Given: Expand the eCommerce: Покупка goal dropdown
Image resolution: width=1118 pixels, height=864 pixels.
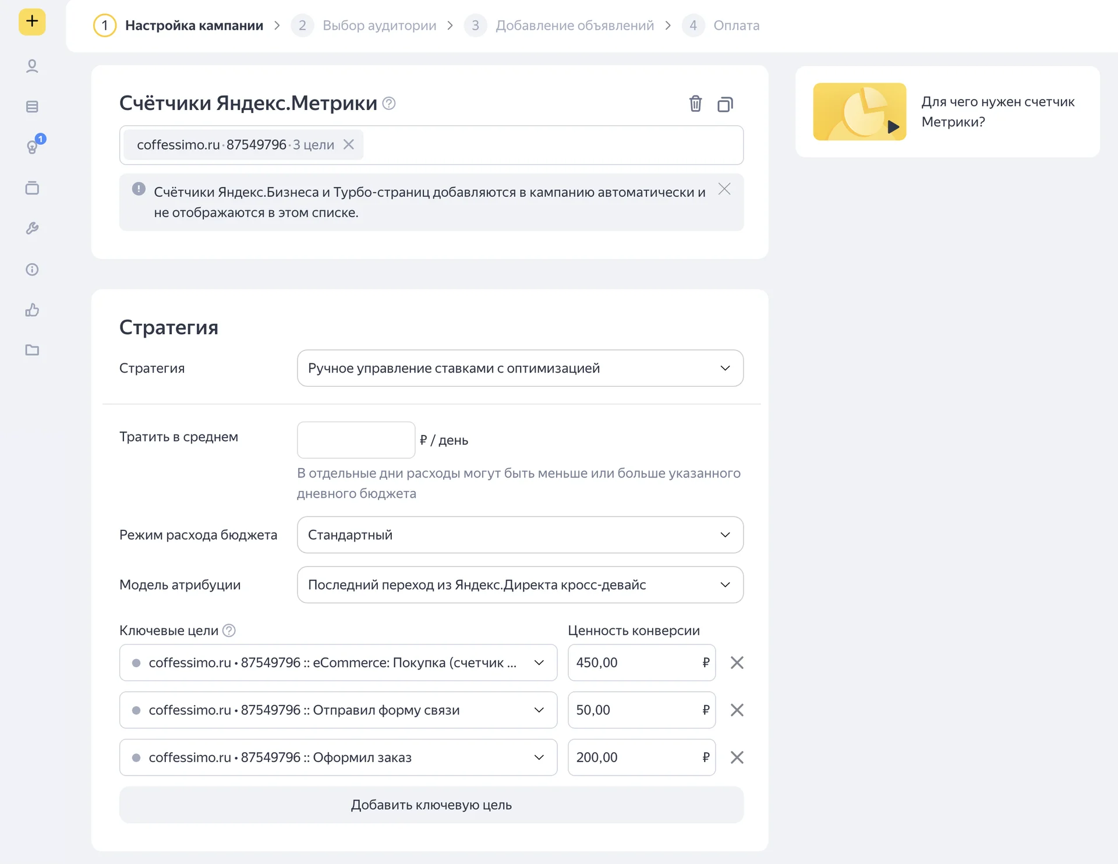Looking at the screenshot, I should coord(338,663).
